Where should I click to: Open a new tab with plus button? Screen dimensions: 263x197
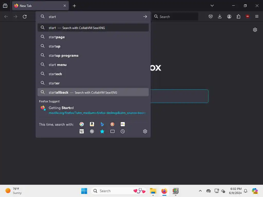click(x=74, y=6)
